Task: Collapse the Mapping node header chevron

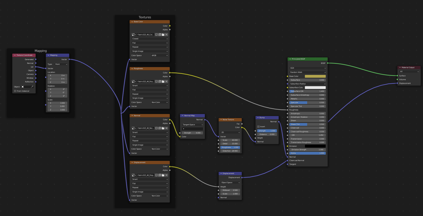Action: click(48, 55)
